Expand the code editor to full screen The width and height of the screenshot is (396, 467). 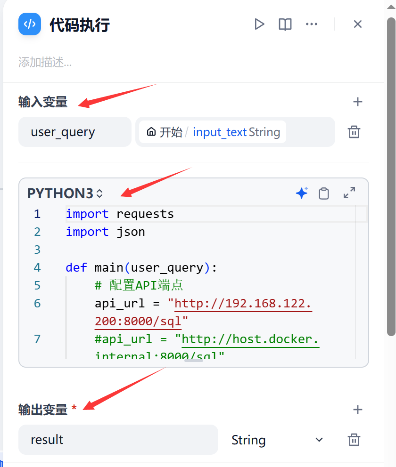tap(349, 193)
